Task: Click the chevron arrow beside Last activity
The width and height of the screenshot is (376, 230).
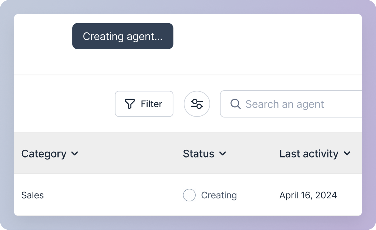Action: point(347,153)
